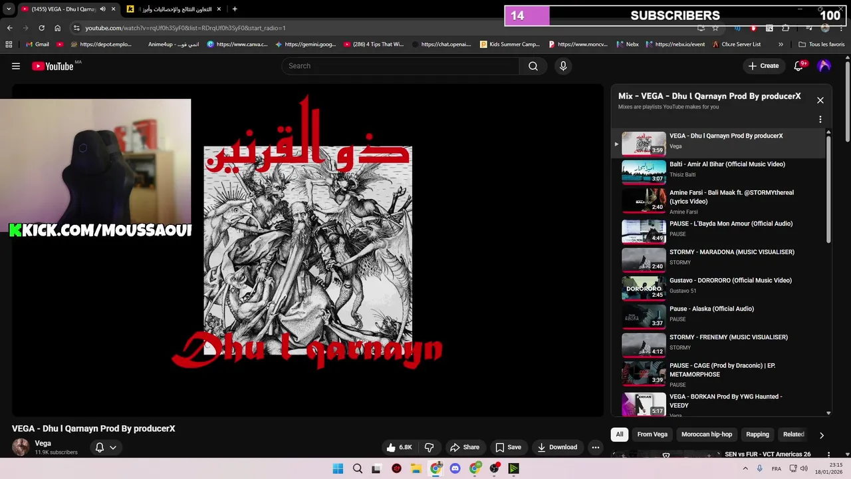Play Amine Farsi - Bali Maak playlist item
The image size is (851, 479).
tap(718, 202)
